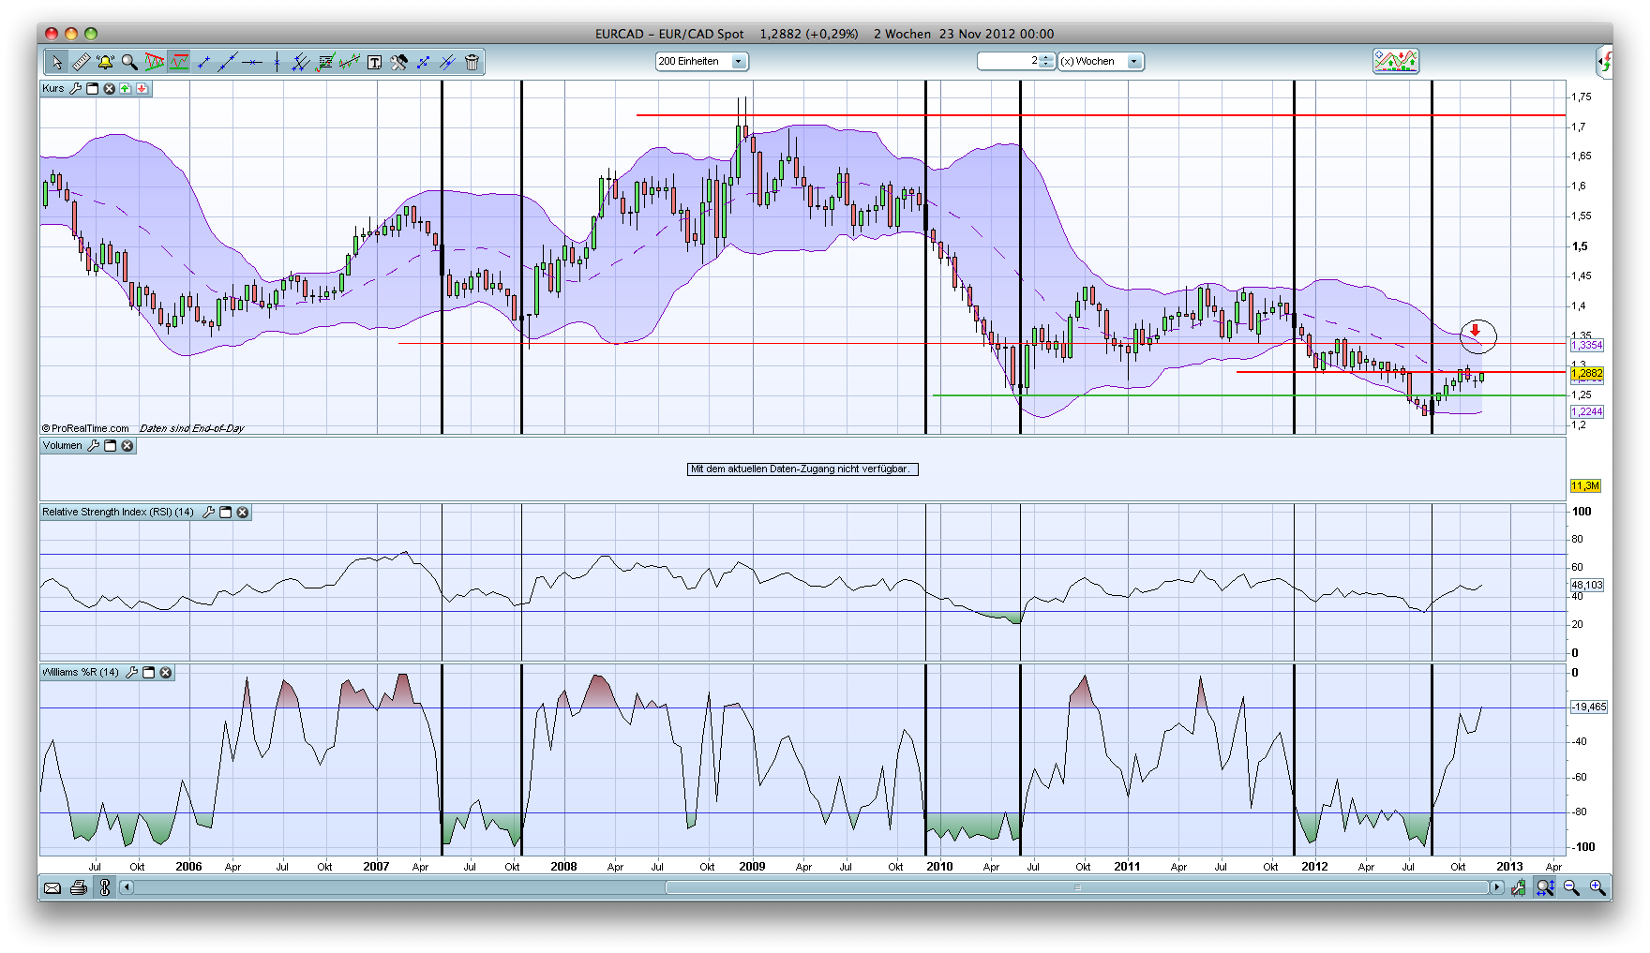
Task: Open the 200 Einheiten dropdown
Action: click(738, 61)
